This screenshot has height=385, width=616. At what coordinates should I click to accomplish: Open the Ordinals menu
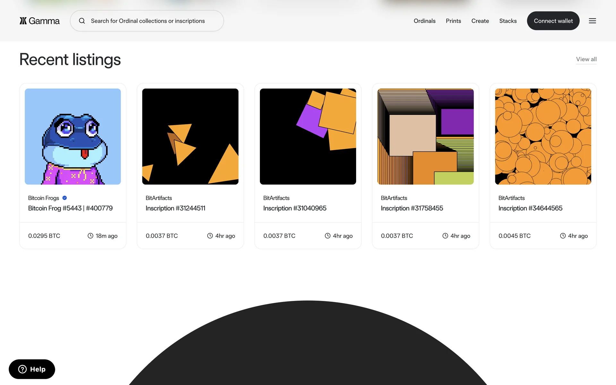tap(424, 21)
